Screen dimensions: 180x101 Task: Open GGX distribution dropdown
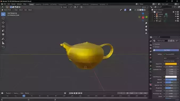[170, 58]
